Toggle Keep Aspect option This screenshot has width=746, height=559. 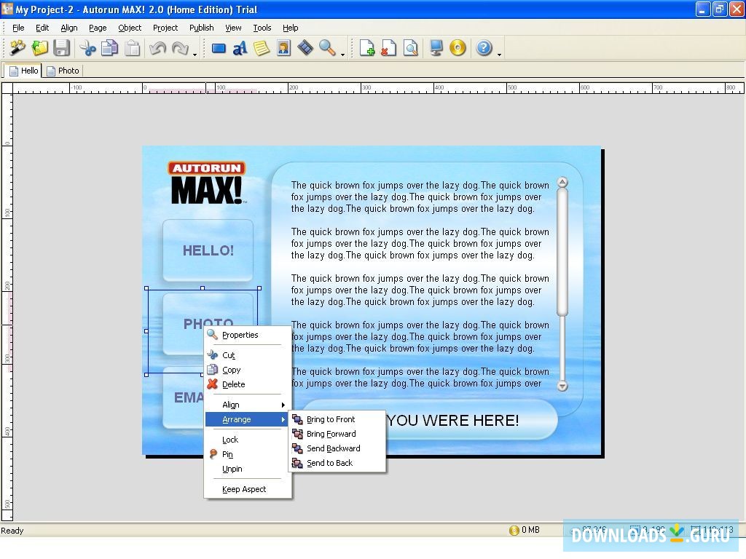click(x=248, y=489)
